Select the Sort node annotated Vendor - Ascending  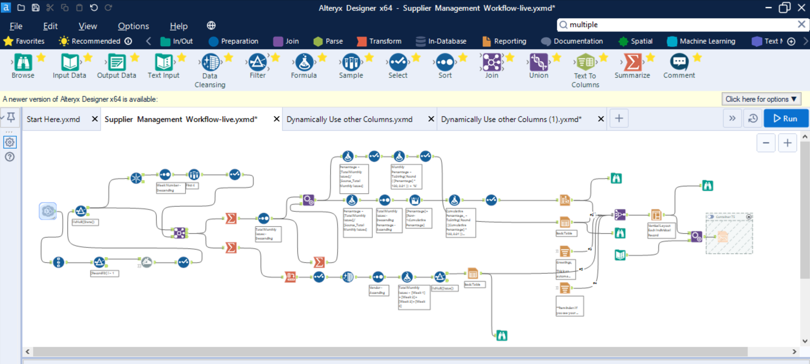point(378,277)
